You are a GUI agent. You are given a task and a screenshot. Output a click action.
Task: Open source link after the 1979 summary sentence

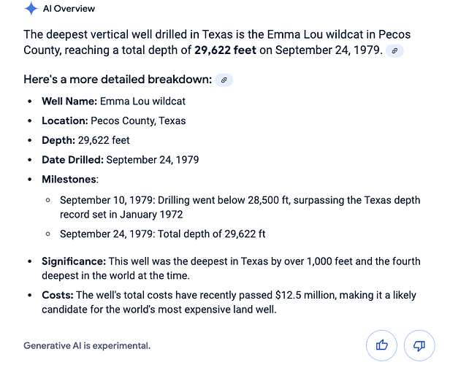pos(394,51)
